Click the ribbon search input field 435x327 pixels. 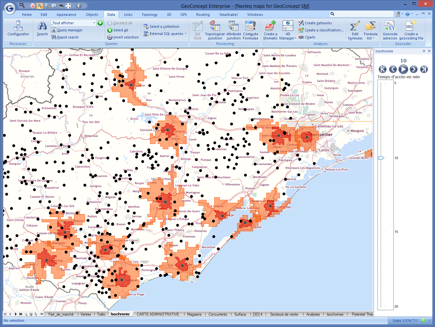pyautogui.click(x=365, y=14)
